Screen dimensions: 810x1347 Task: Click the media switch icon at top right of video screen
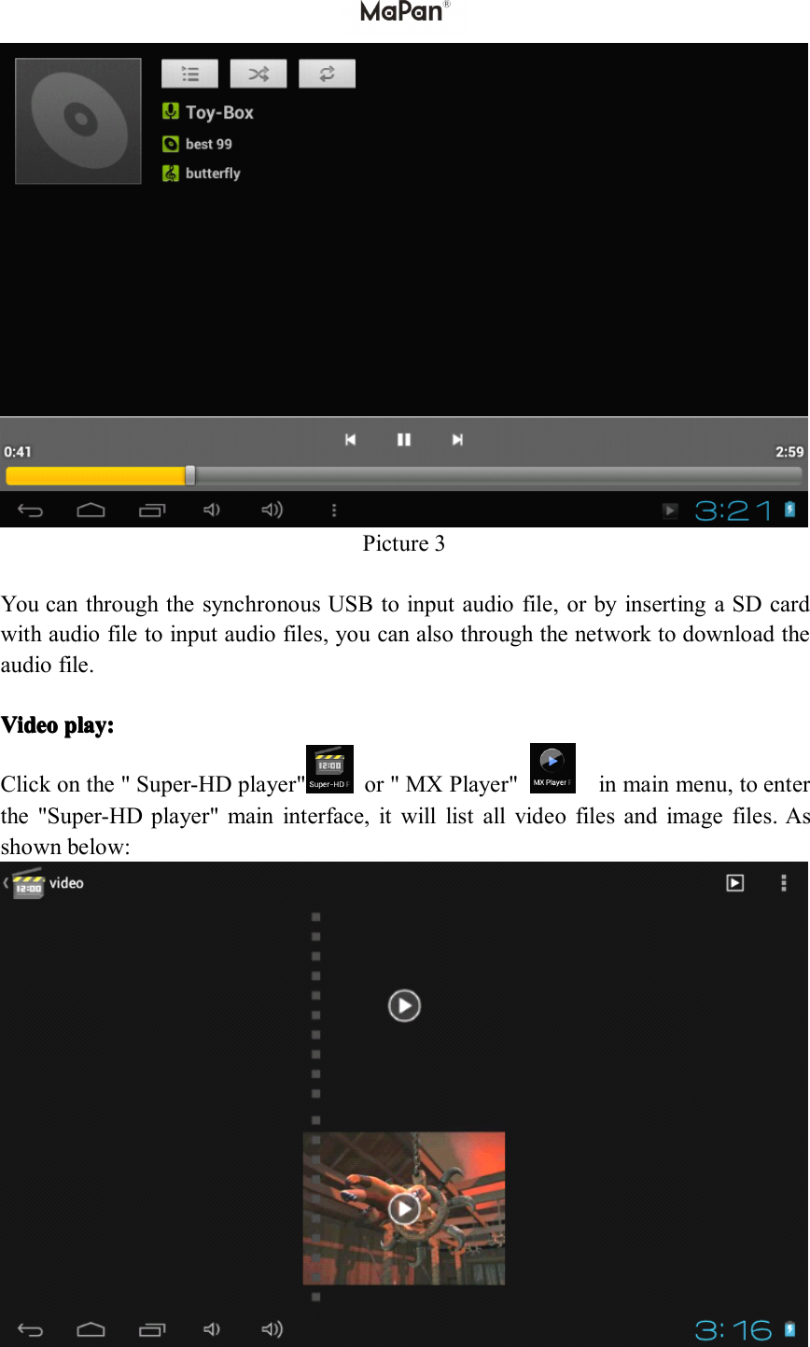point(735,882)
